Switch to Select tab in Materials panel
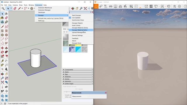The image size is (187, 105). pos(65,29)
